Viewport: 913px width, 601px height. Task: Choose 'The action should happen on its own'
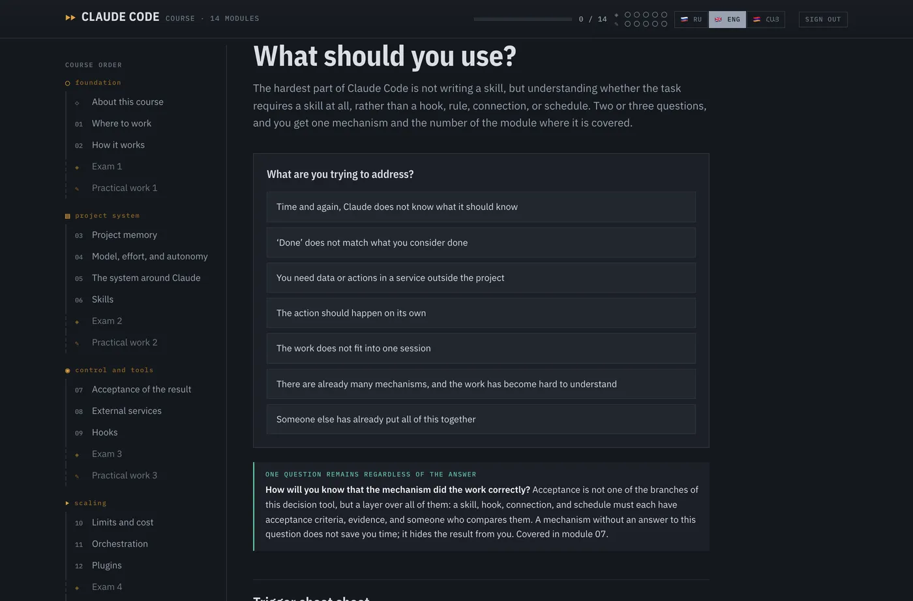[x=481, y=313]
